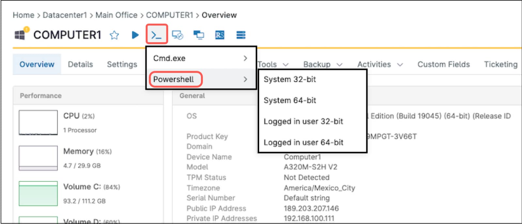
Task: Switch to the Overview tab
Action: 37,64
